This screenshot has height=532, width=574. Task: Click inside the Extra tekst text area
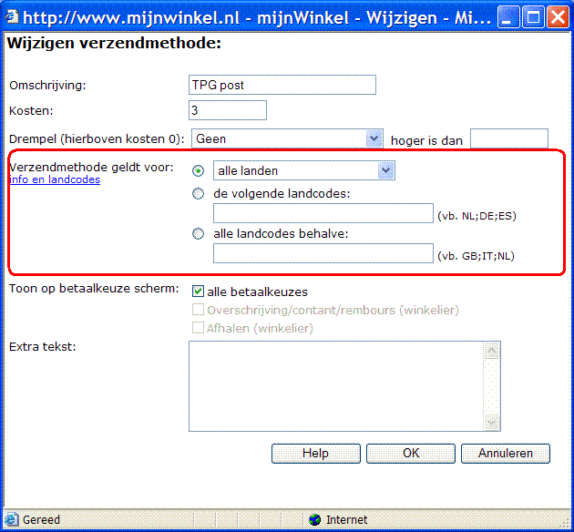coord(336,386)
